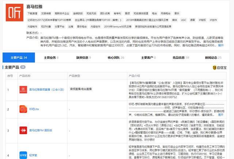Image resolution: width=234 pixels, height=159 pixels.
Task: Click the 高新技术企业 tag
Action: click(62, 13)
